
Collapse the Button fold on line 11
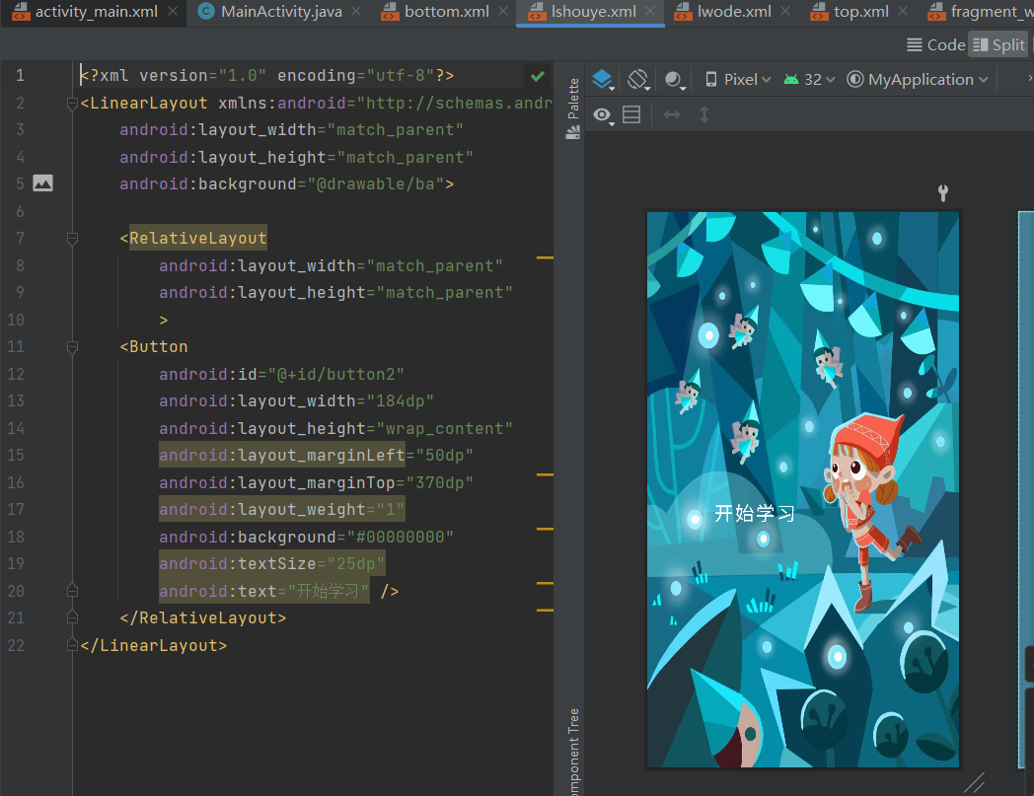point(73,347)
